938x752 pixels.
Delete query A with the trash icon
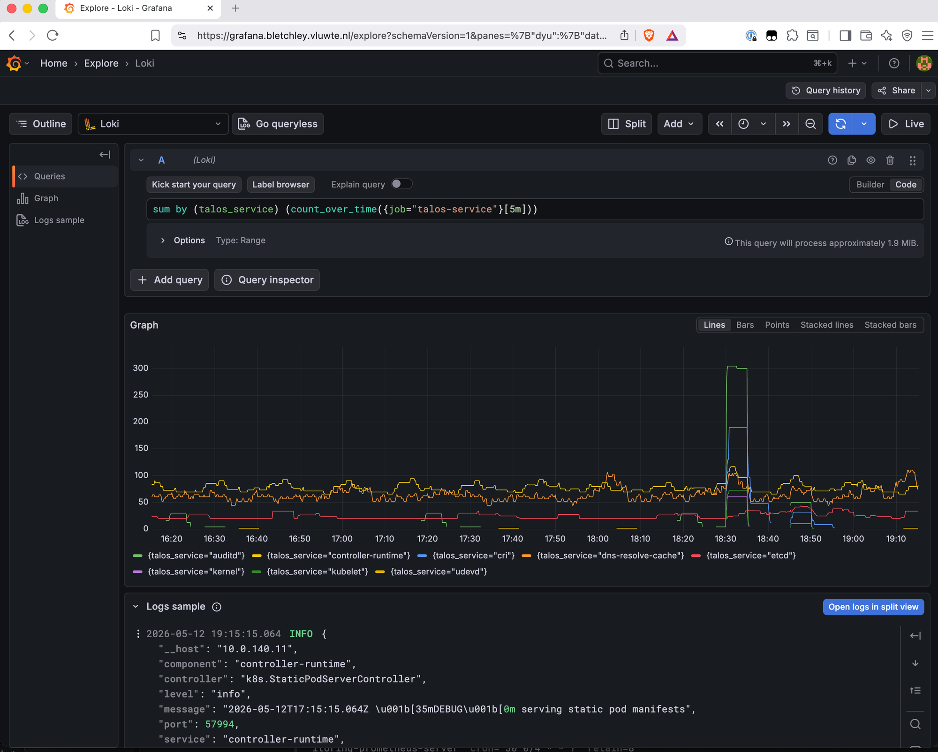[890, 160]
